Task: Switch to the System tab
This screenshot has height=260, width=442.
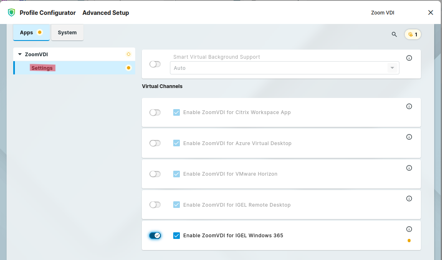Action: [67, 33]
